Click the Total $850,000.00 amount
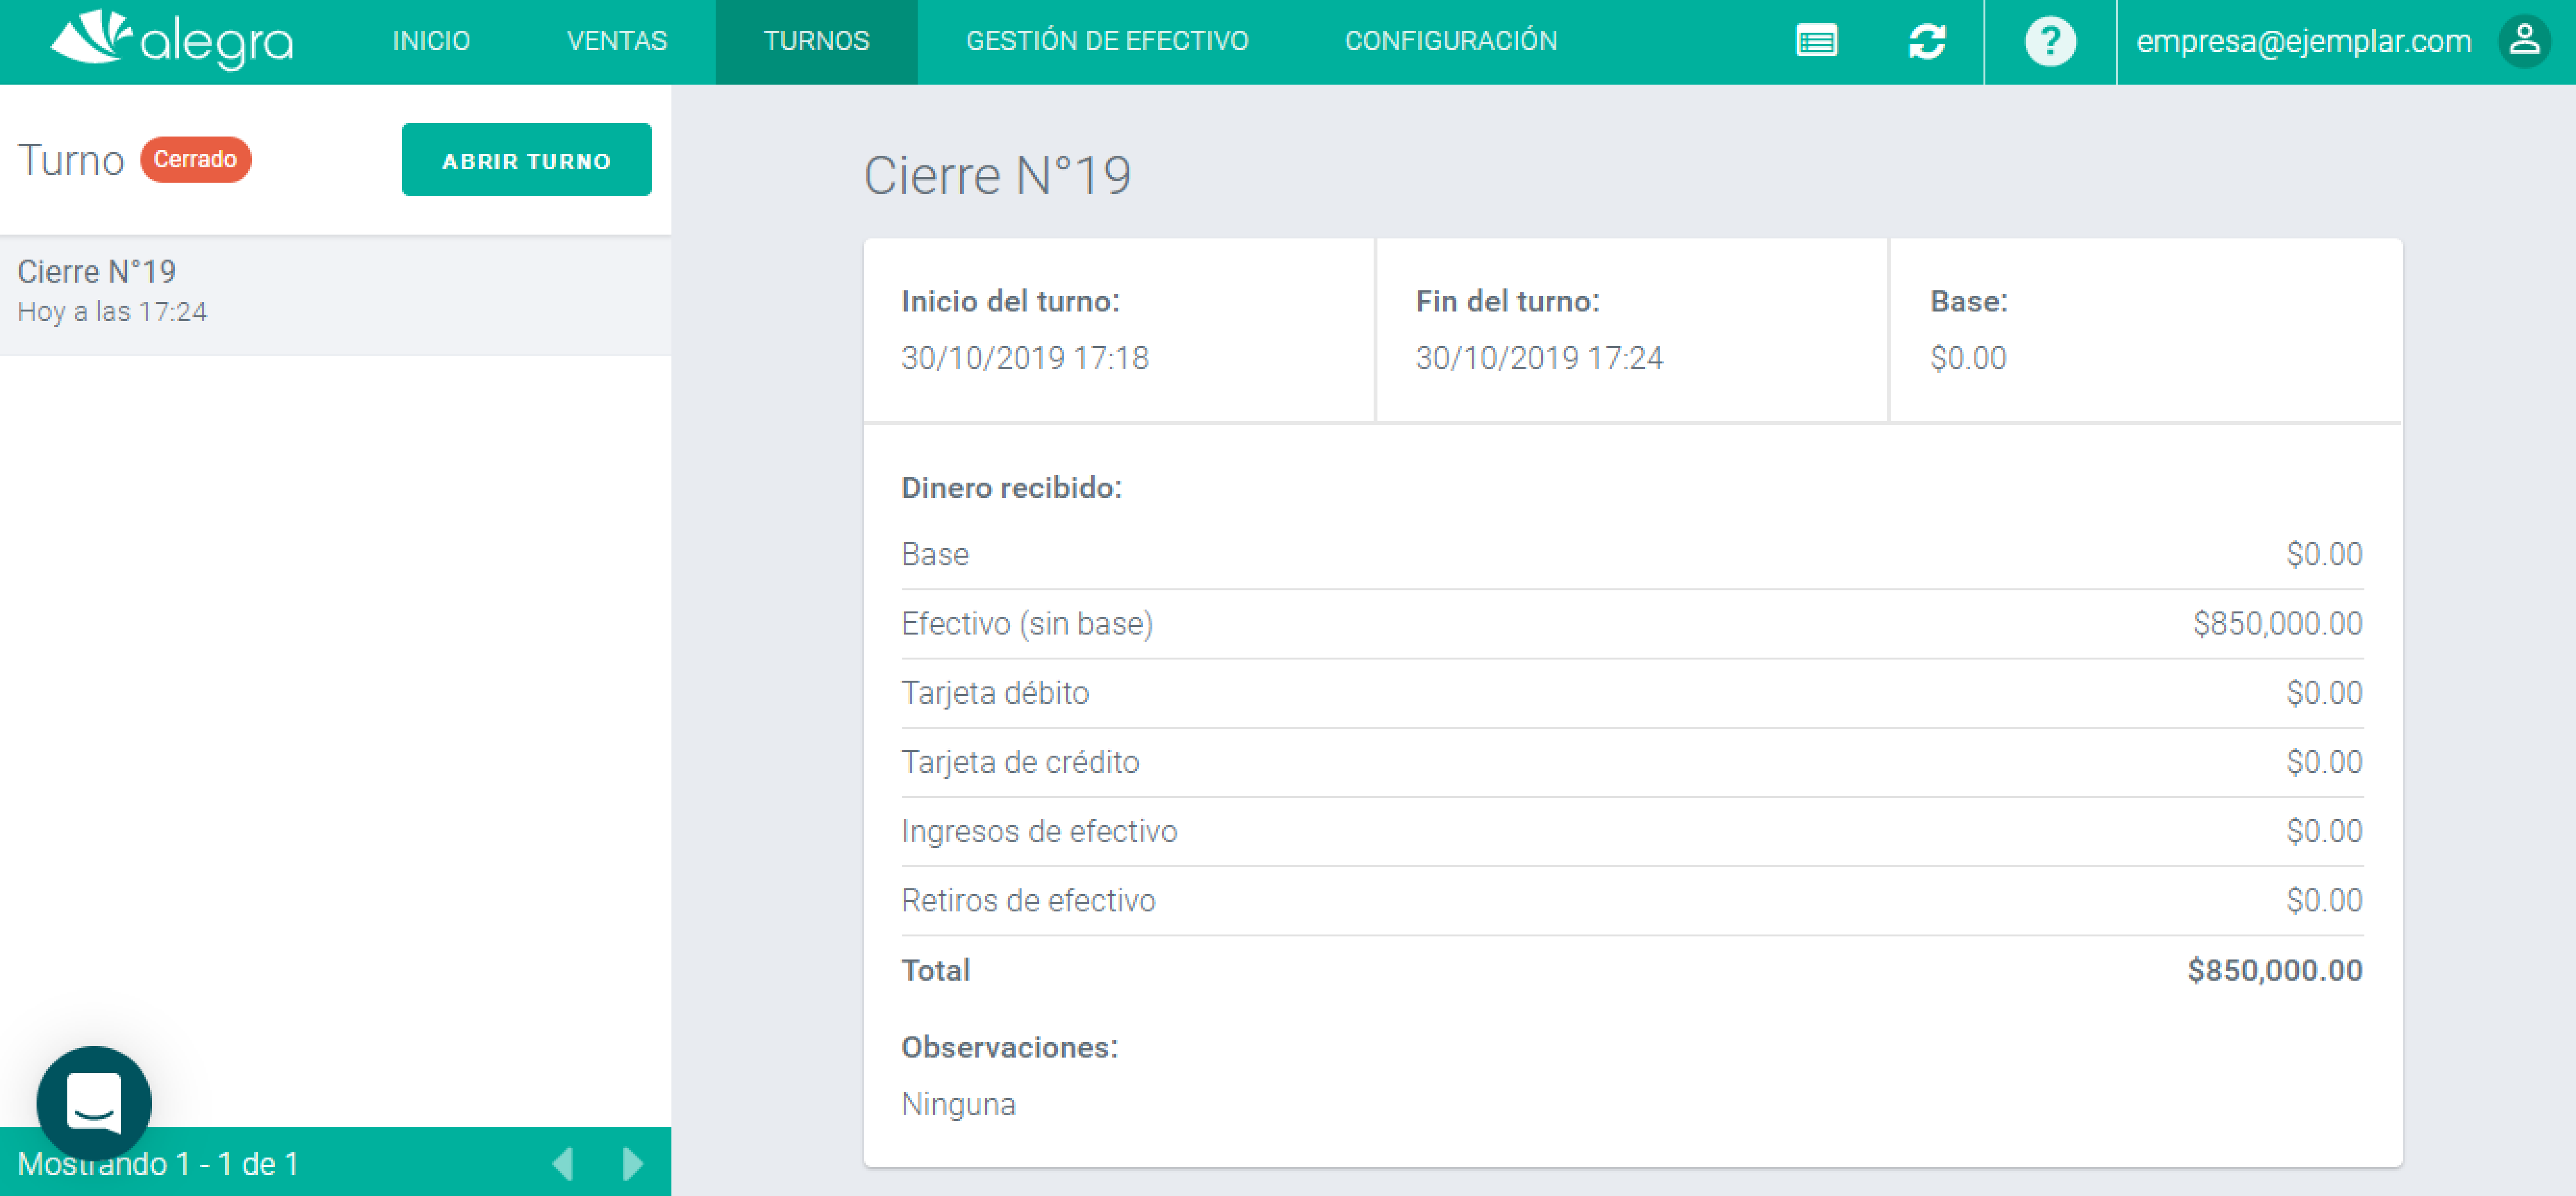This screenshot has width=2576, height=1196. [x=2275, y=970]
